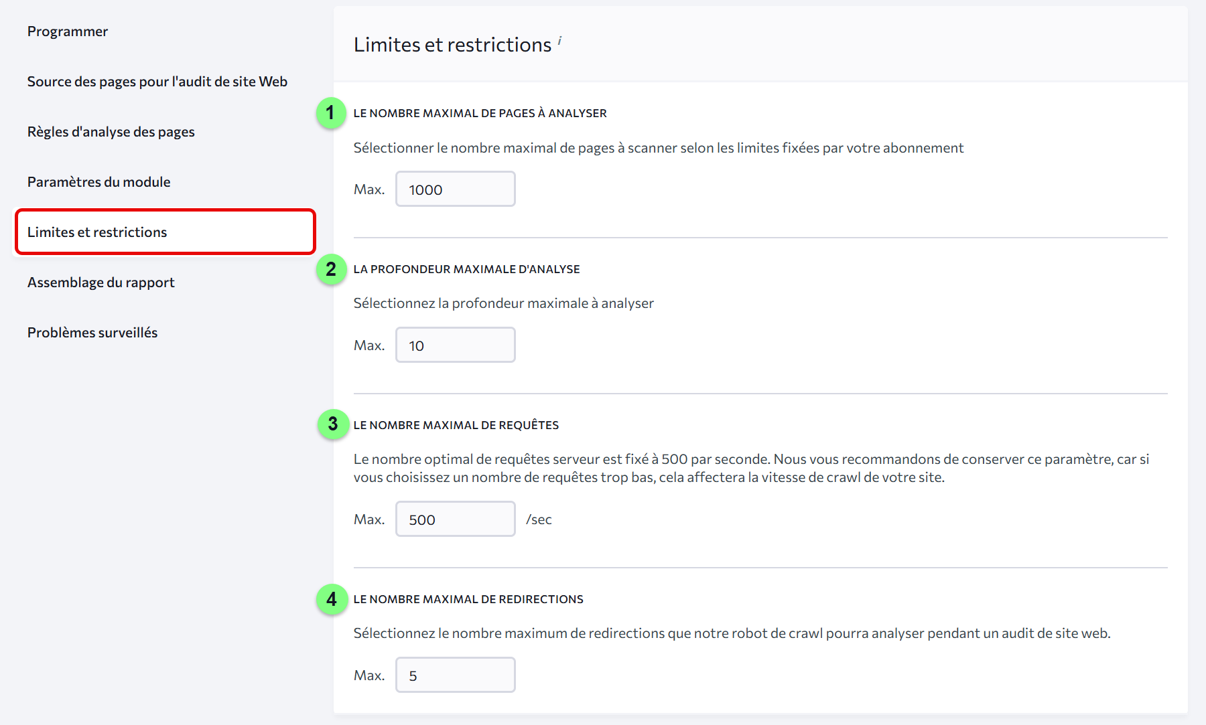This screenshot has height=725, width=1206.
Task: Click heading LE NOMBRE MAXIMAL DE REDIRECTIONS
Action: point(468,599)
